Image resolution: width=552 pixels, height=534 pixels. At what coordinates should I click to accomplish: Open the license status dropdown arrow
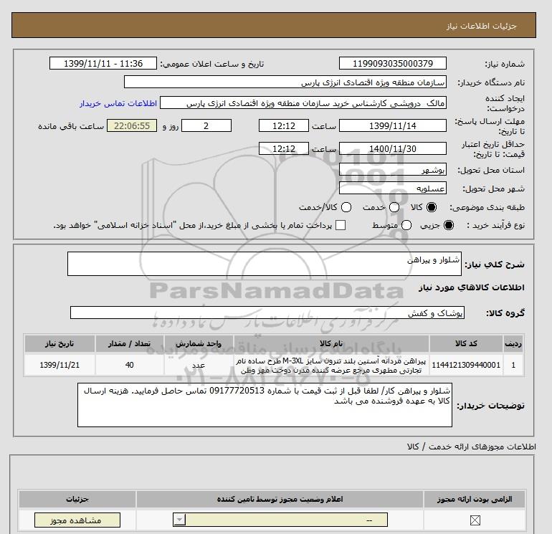tap(179, 520)
